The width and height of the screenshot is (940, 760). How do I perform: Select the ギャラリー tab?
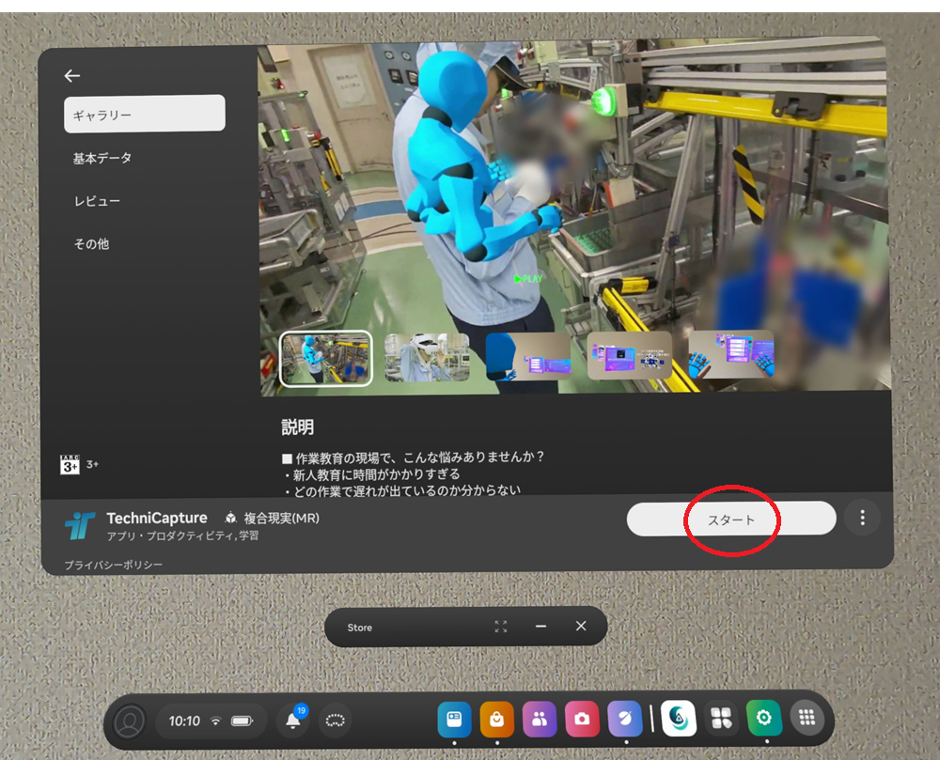tap(145, 114)
